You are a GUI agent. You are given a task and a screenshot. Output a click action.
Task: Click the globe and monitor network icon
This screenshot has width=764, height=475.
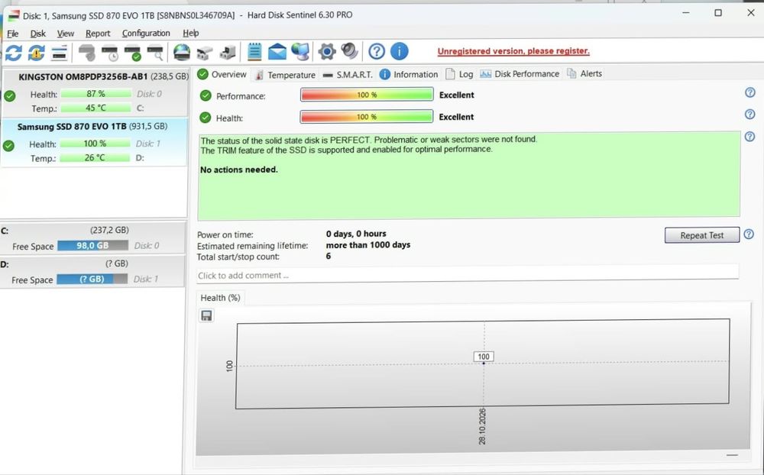(x=300, y=52)
